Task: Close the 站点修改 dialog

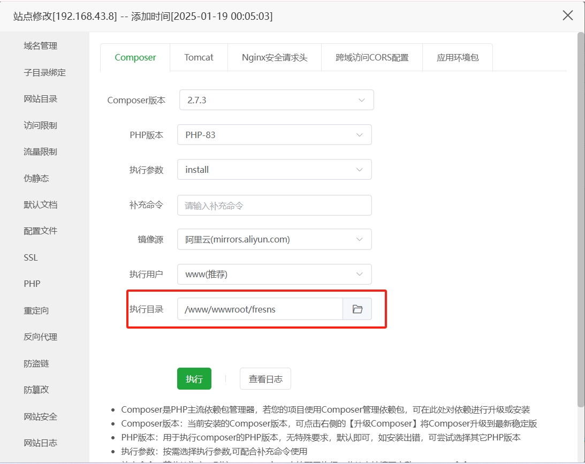Action: click(x=568, y=16)
